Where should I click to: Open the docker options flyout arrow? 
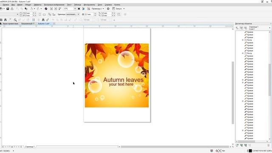click(x=269, y=28)
